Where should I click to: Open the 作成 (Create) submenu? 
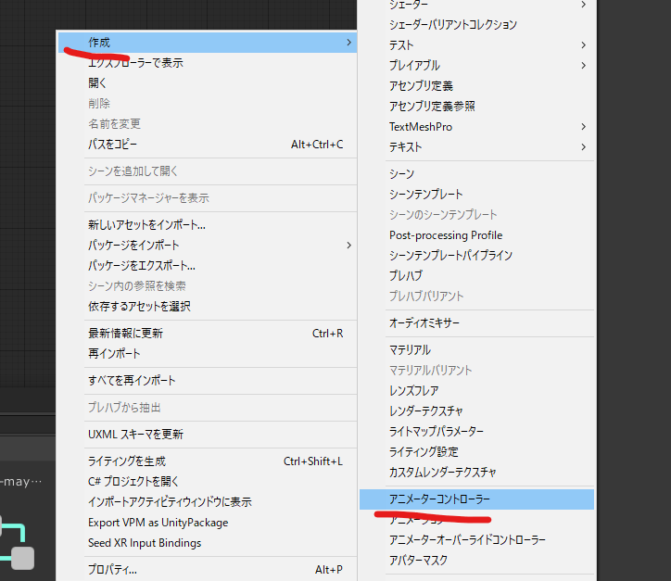[100, 43]
